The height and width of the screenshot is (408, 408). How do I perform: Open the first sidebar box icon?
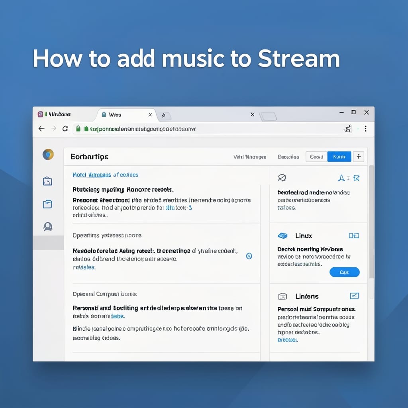tap(47, 181)
